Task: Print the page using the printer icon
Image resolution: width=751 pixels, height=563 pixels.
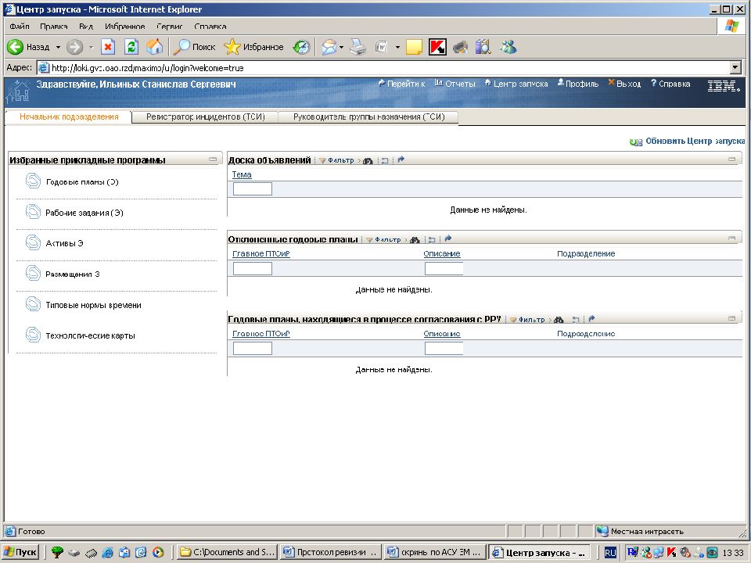Action: pos(358,47)
